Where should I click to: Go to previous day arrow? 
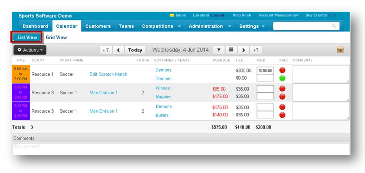118,50
